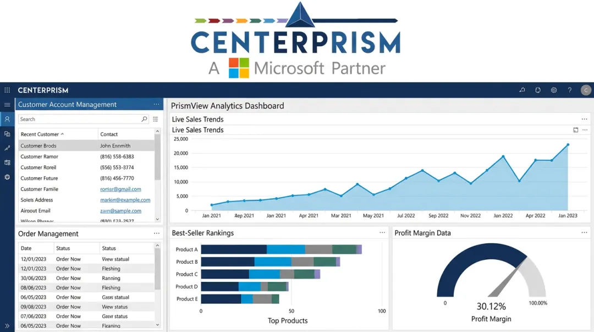Open more options for Live Sales Trends panel
Viewport: 594px width, 332px height.
pyautogui.click(x=584, y=119)
